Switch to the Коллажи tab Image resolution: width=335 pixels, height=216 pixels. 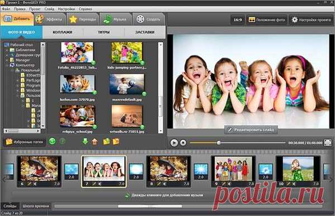tap(63, 32)
